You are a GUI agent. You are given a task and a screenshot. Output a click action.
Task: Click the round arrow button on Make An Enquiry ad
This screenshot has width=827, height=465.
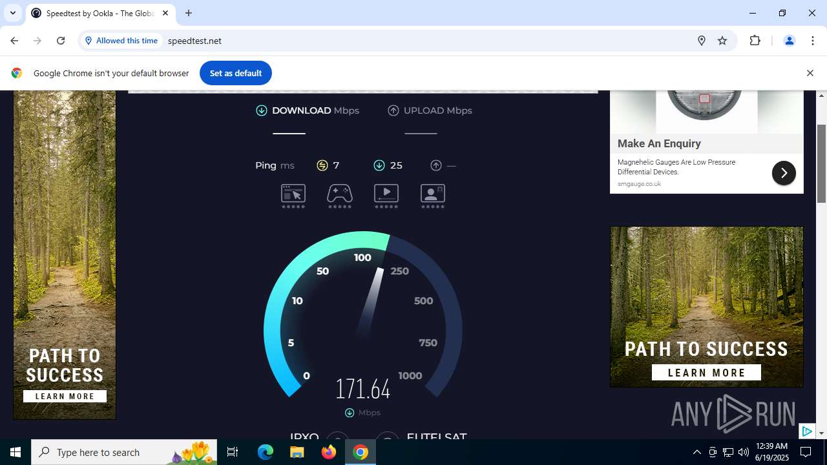point(784,173)
